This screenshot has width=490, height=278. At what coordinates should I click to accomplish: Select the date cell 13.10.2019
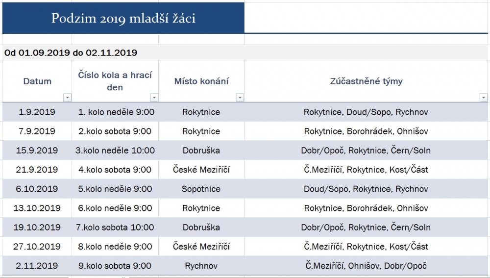click(37, 208)
